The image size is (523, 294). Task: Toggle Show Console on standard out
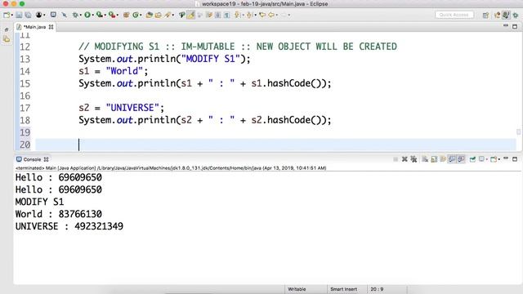tap(452, 159)
